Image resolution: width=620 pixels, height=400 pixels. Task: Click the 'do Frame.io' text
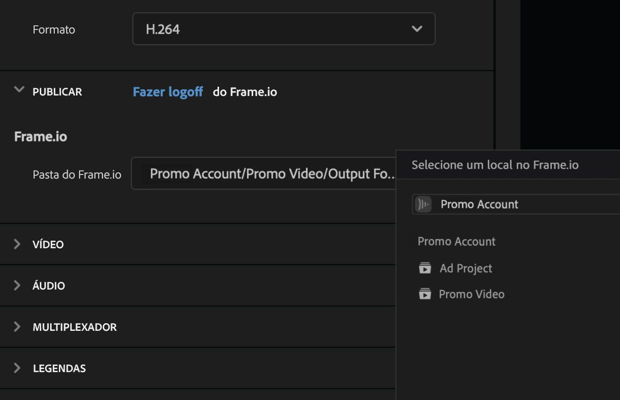pyautogui.click(x=245, y=92)
